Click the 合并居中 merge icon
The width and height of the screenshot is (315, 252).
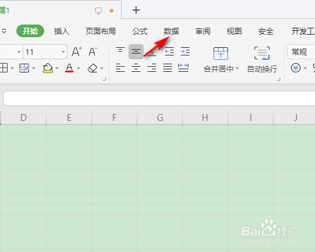point(220,54)
